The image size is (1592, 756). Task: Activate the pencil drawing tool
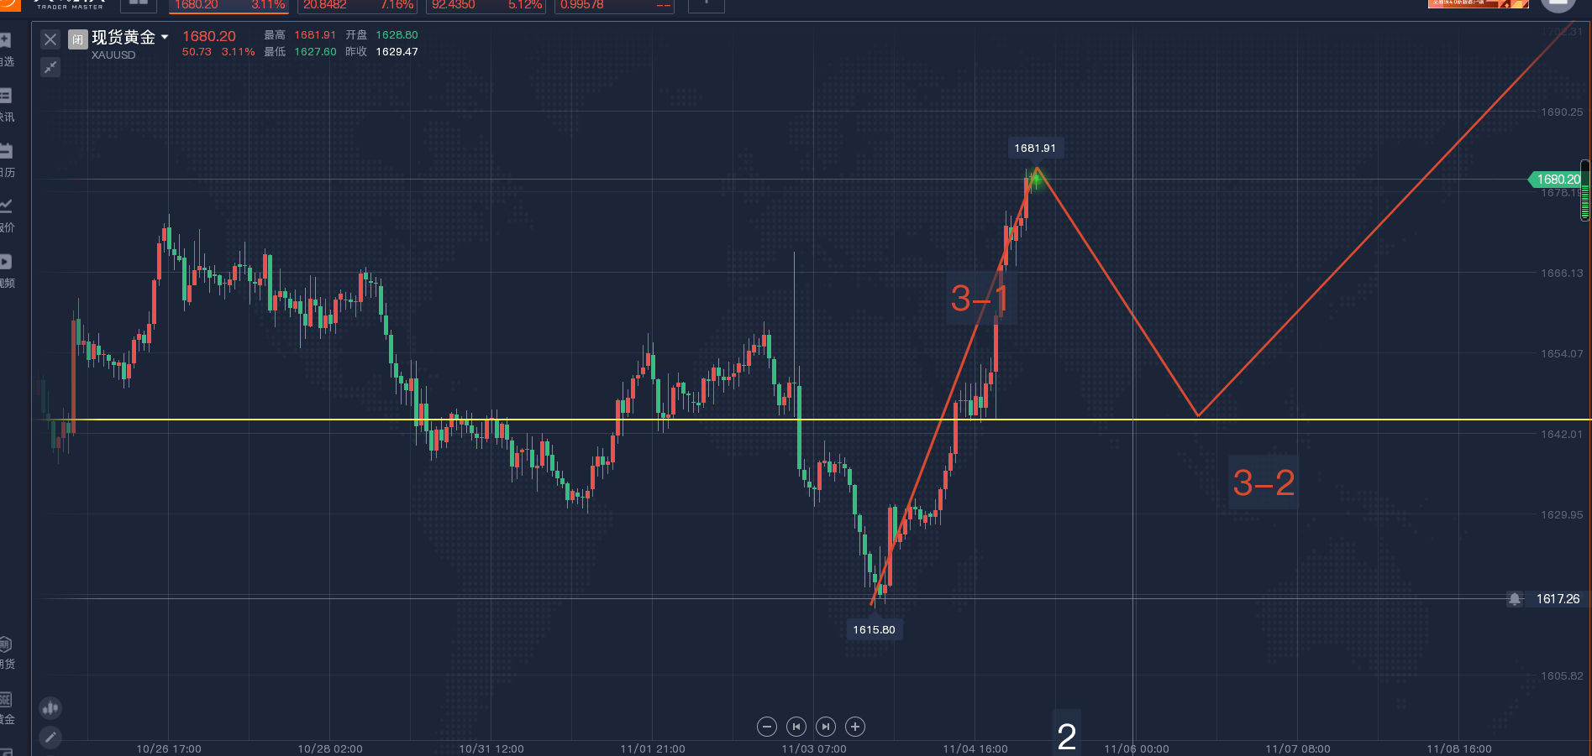coord(50,738)
